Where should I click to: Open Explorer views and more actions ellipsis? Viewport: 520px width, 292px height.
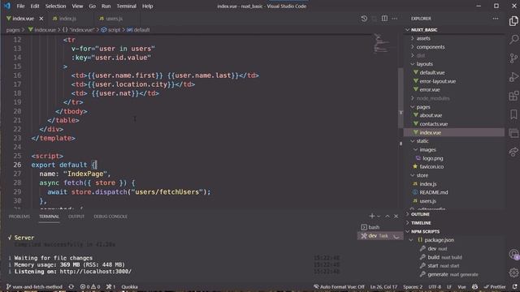point(495,19)
